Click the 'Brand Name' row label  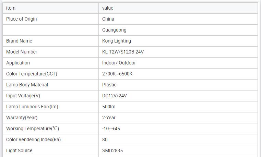(x=19, y=41)
